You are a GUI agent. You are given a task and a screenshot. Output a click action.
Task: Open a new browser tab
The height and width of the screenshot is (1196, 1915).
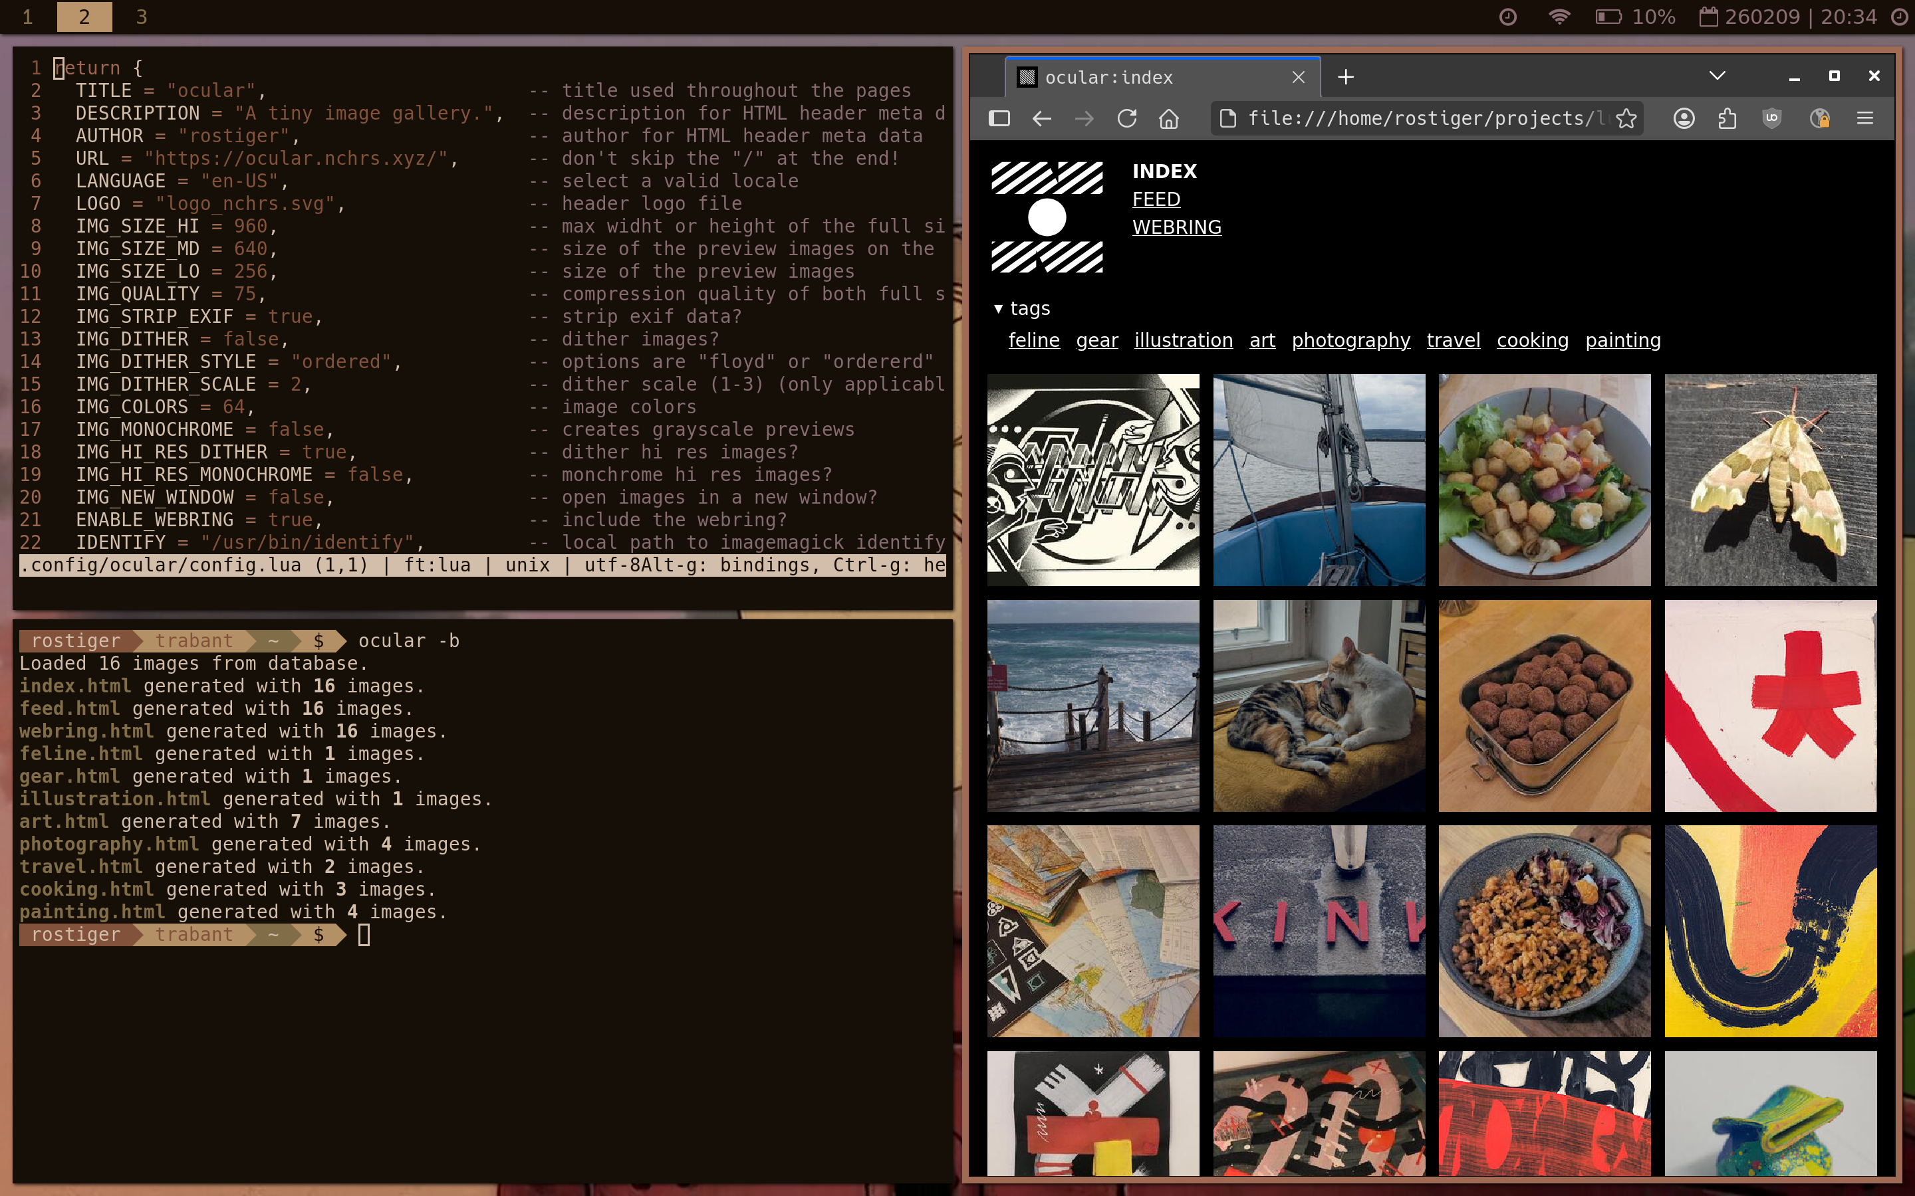point(1345,76)
